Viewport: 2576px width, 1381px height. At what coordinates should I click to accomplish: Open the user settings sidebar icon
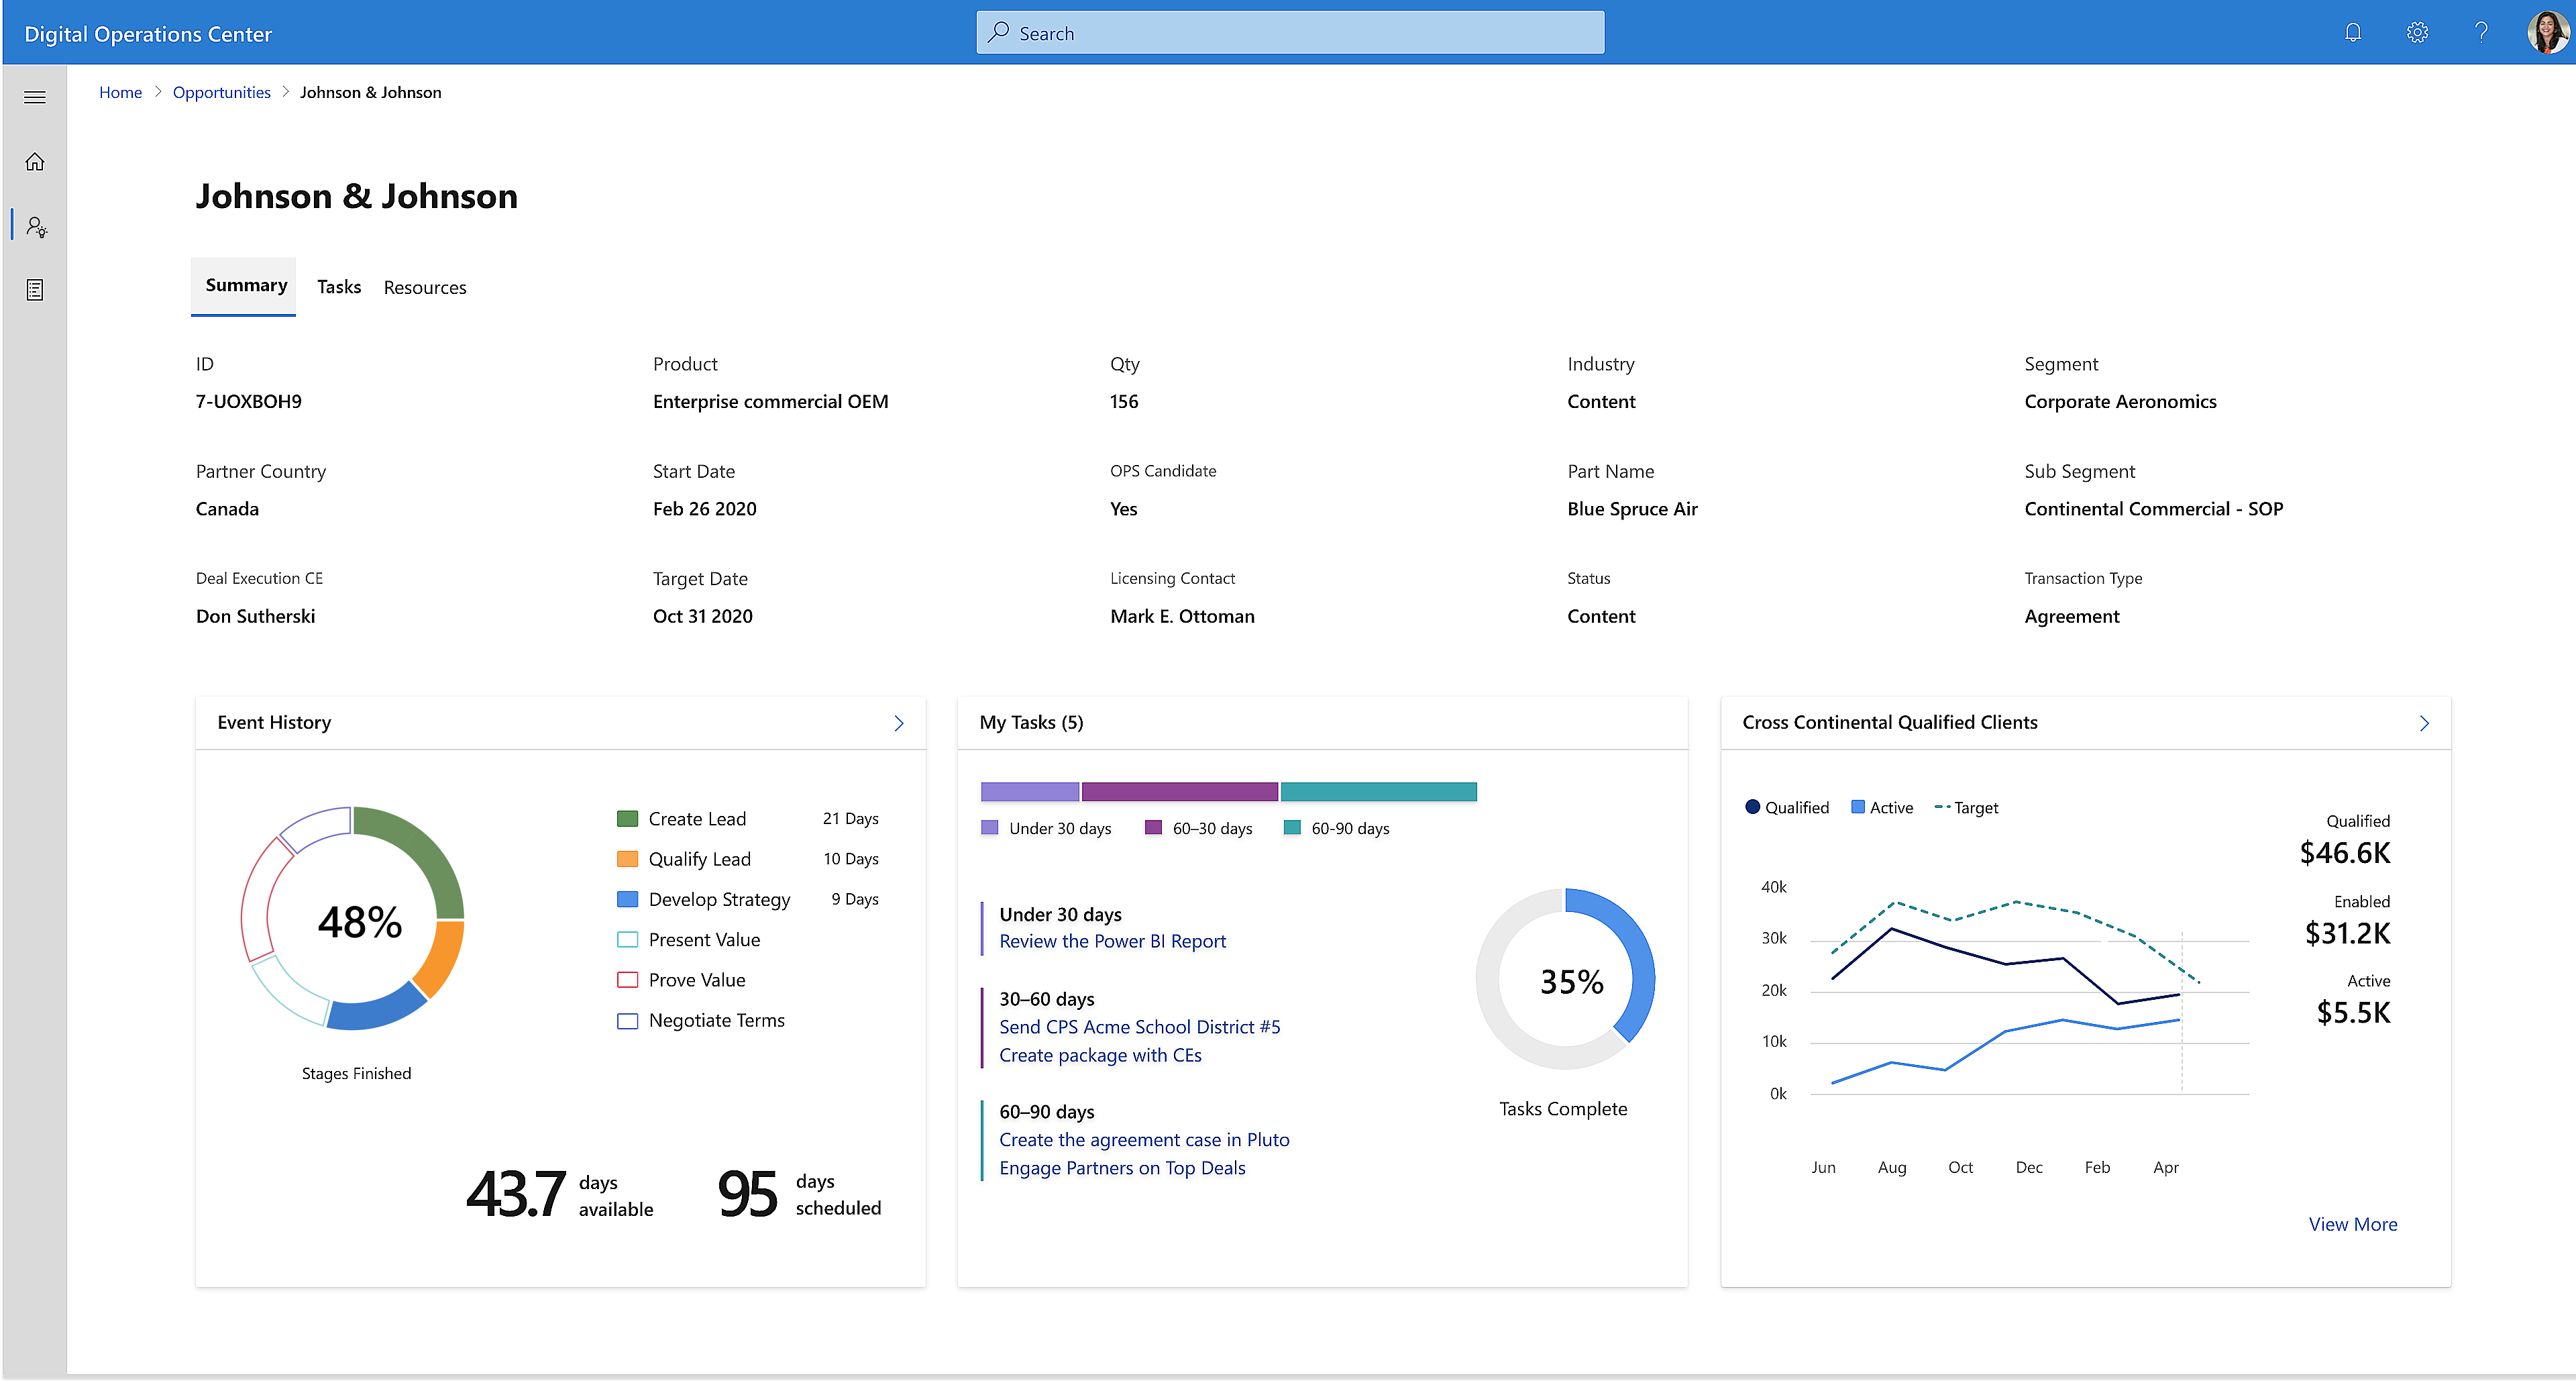click(36, 227)
